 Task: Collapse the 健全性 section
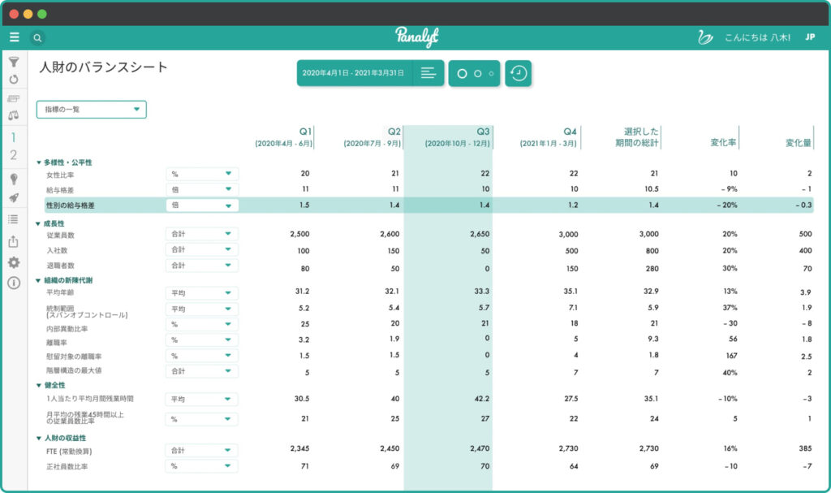pos(39,385)
